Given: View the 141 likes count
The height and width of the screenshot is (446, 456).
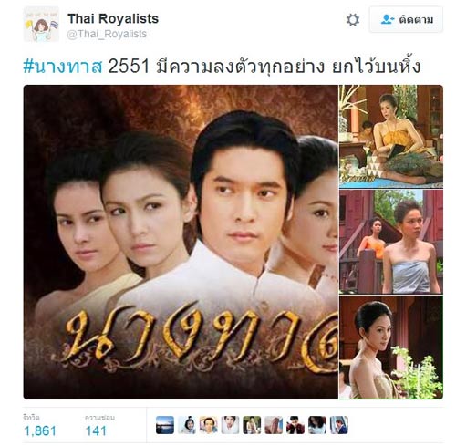Looking at the screenshot, I should point(96,430).
